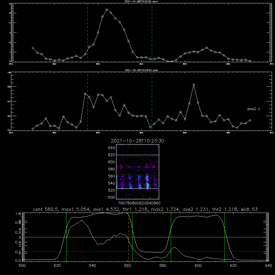Click the '760780800820840860' x-axis labels under heat-map
Image resolution: width=275 pixels, height=275 pixels.
(x=139, y=203)
